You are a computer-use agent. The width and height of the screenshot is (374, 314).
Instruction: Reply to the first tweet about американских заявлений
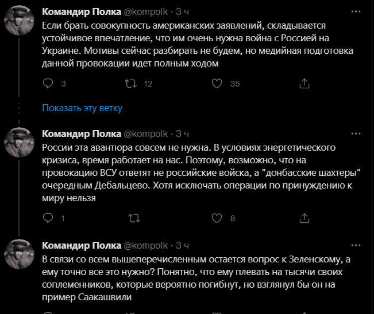point(48,84)
